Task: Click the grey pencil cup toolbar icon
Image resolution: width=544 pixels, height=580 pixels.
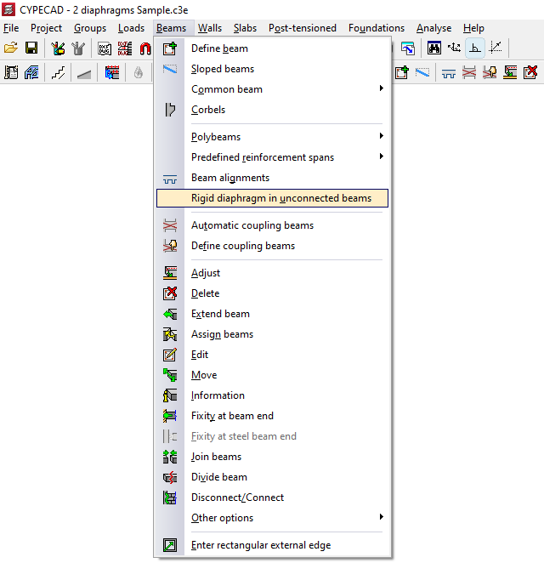Action: pos(78,48)
